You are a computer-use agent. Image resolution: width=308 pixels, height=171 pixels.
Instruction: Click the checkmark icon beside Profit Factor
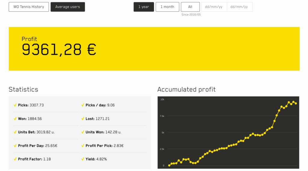pyautogui.click(x=15, y=159)
